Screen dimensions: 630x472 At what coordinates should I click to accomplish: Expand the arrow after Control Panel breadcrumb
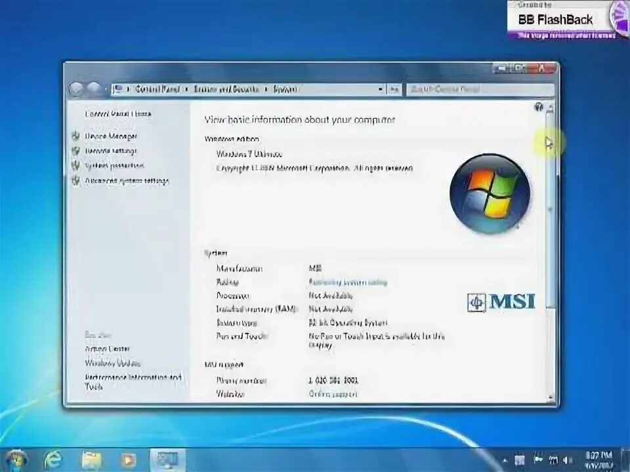pyautogui.click(x=186, y=89)
